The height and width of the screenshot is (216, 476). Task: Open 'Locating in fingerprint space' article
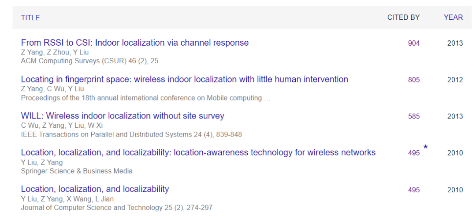coord(184,79)
